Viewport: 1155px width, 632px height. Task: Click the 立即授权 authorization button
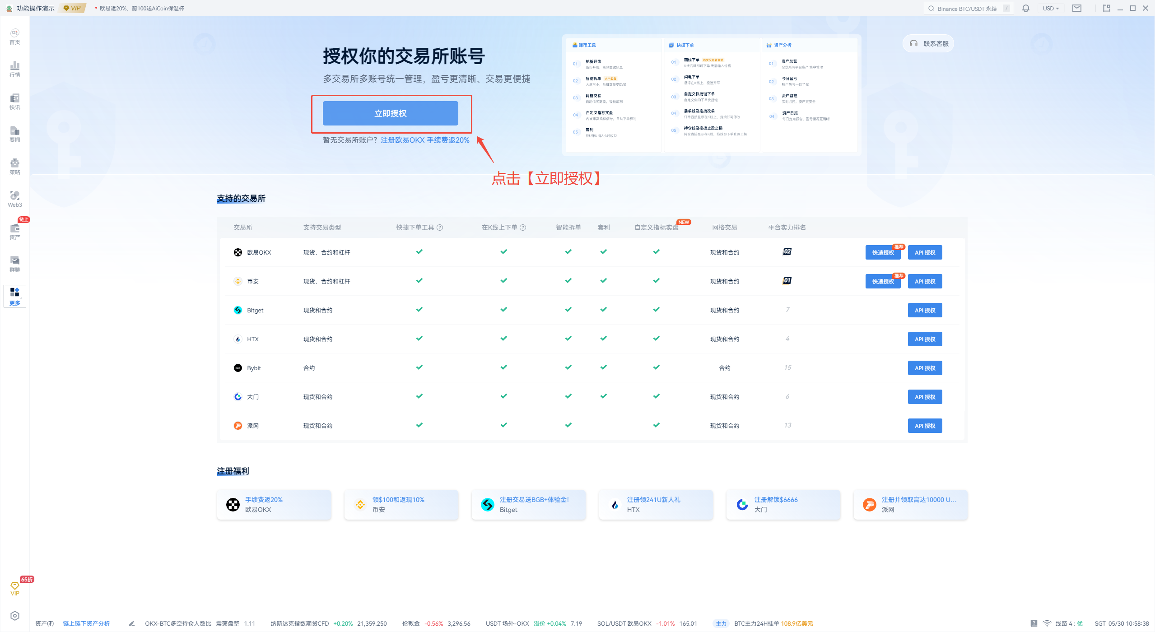pos(391,113)
